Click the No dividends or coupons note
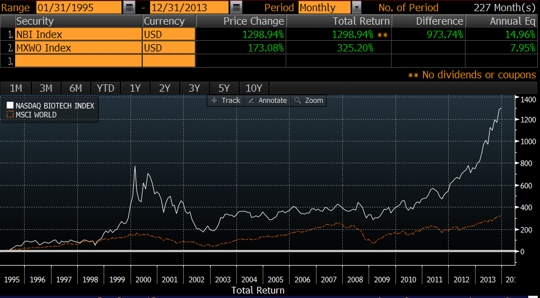This screenshot has height=298, width=540. click(x=472, y=74)
